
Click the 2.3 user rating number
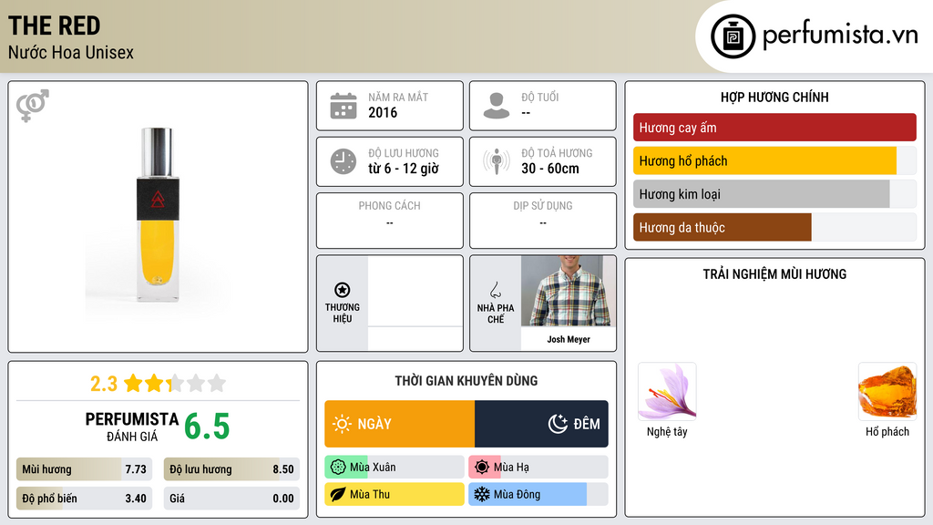[104, 384]
